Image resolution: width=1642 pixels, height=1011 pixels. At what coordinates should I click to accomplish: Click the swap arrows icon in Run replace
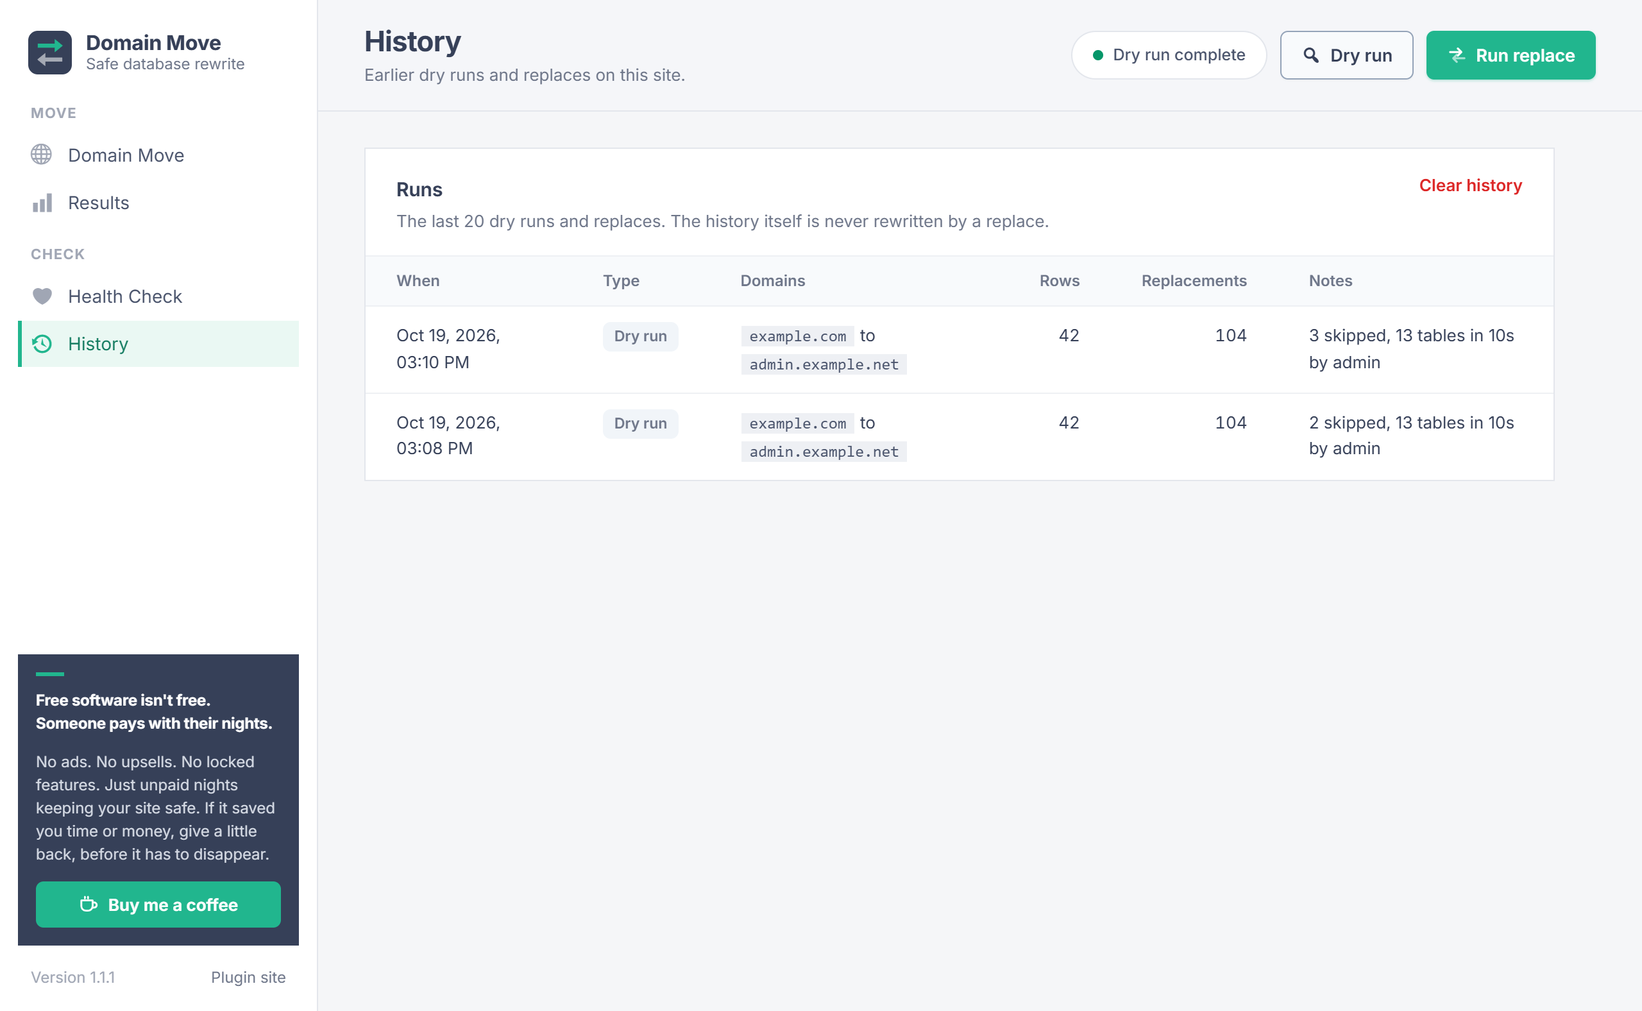[x=1457, y=55]
